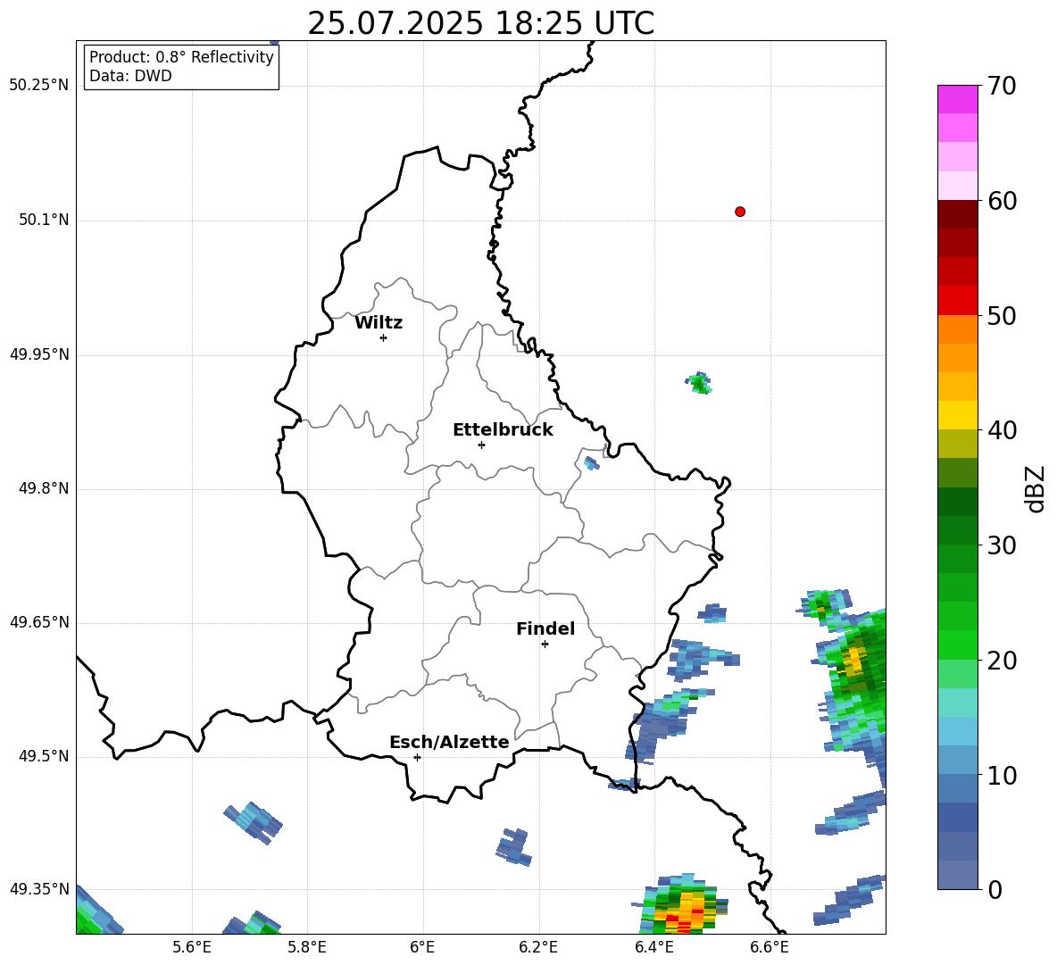Pick the yellow colorbar segment above 40
The image size is (1057, 965).
957,415
